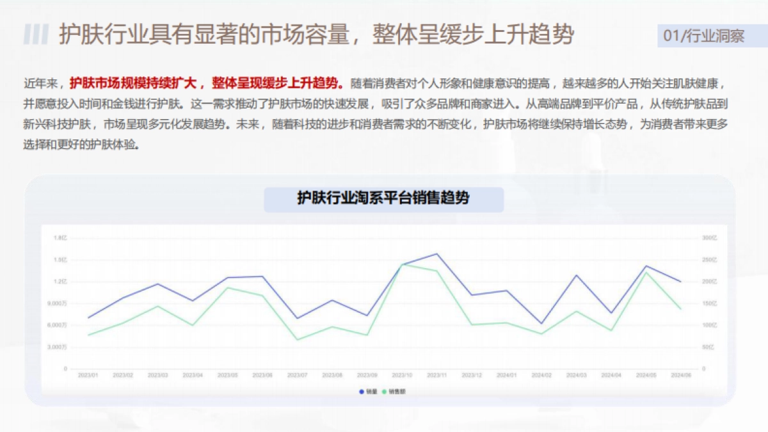This screenshot has width=768, height=432.
Task: Expand the chart card containing the trend graph
Action: pyautogui.click(x=384, y=294)
